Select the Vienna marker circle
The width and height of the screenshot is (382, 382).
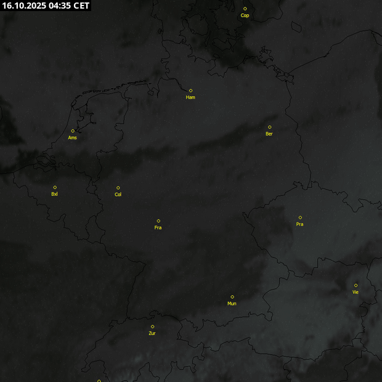(356, 285)
